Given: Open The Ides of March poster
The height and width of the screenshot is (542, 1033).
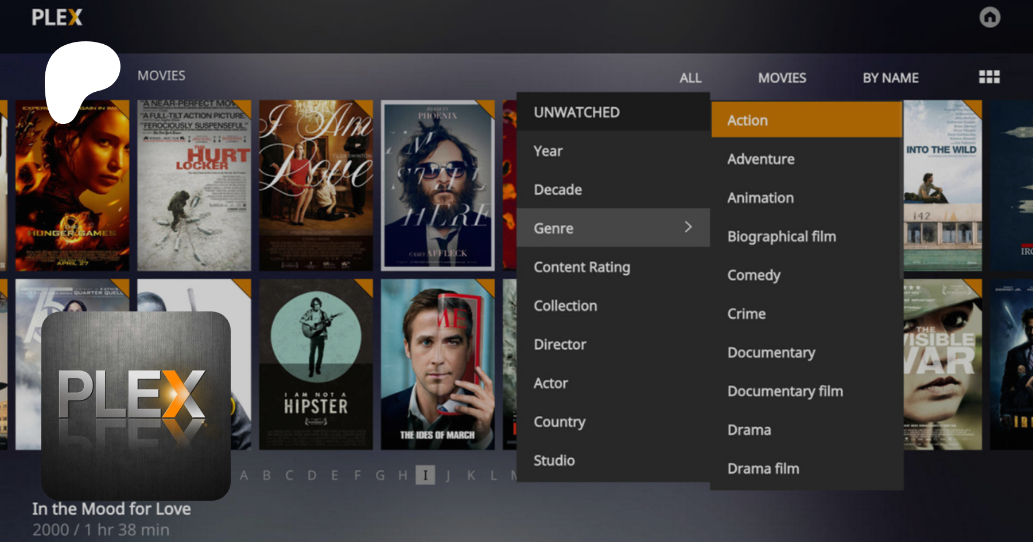Looking at the screenshot, I should pos(437,364).
